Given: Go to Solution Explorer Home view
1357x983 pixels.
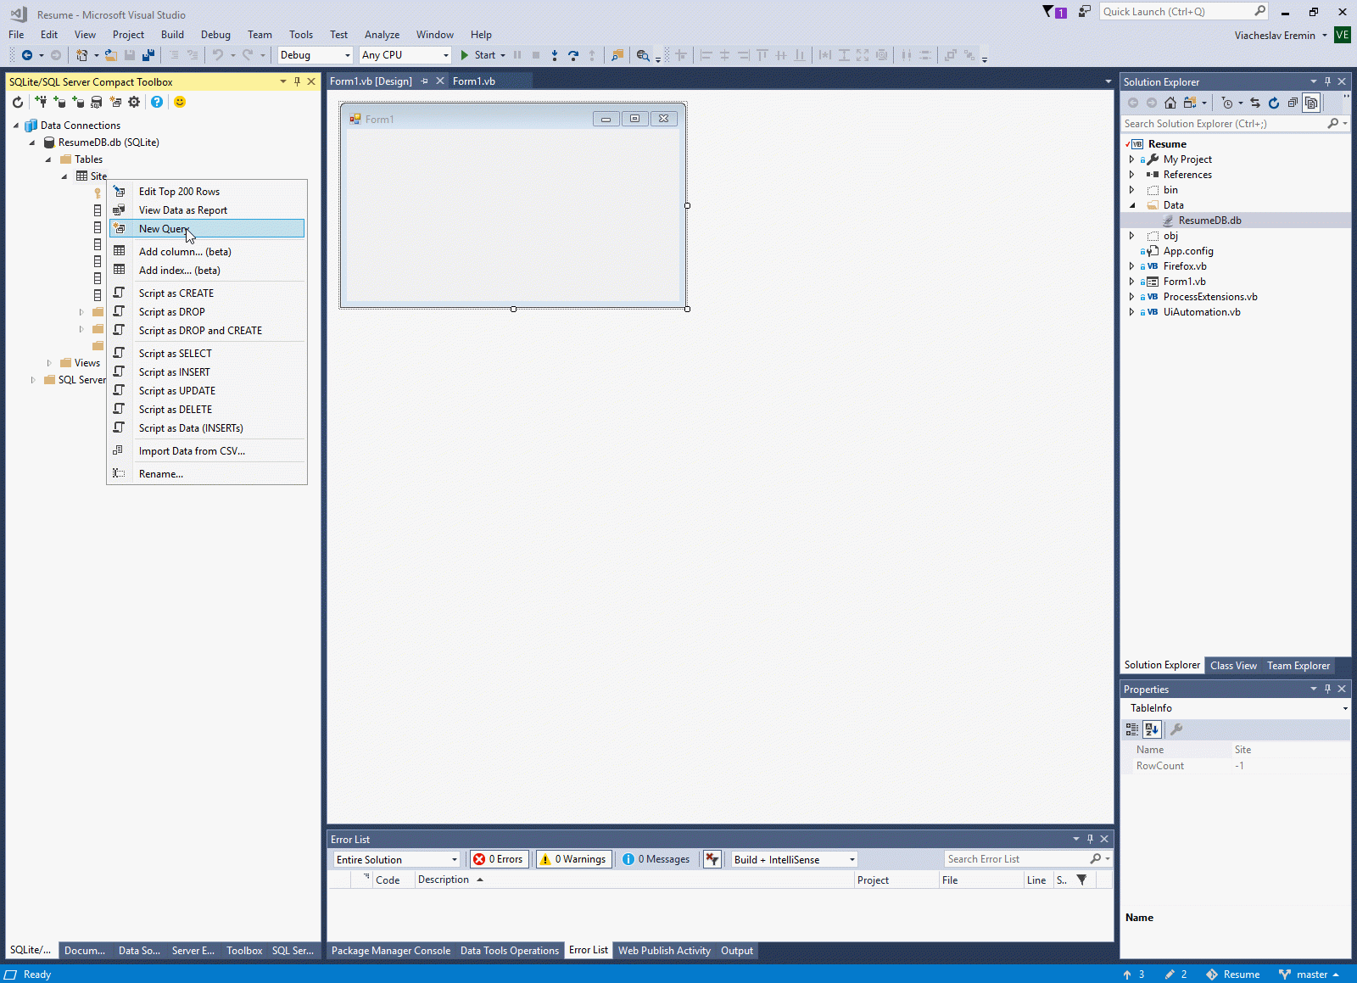Looking at the screenshot, I should coord(1170,103).
